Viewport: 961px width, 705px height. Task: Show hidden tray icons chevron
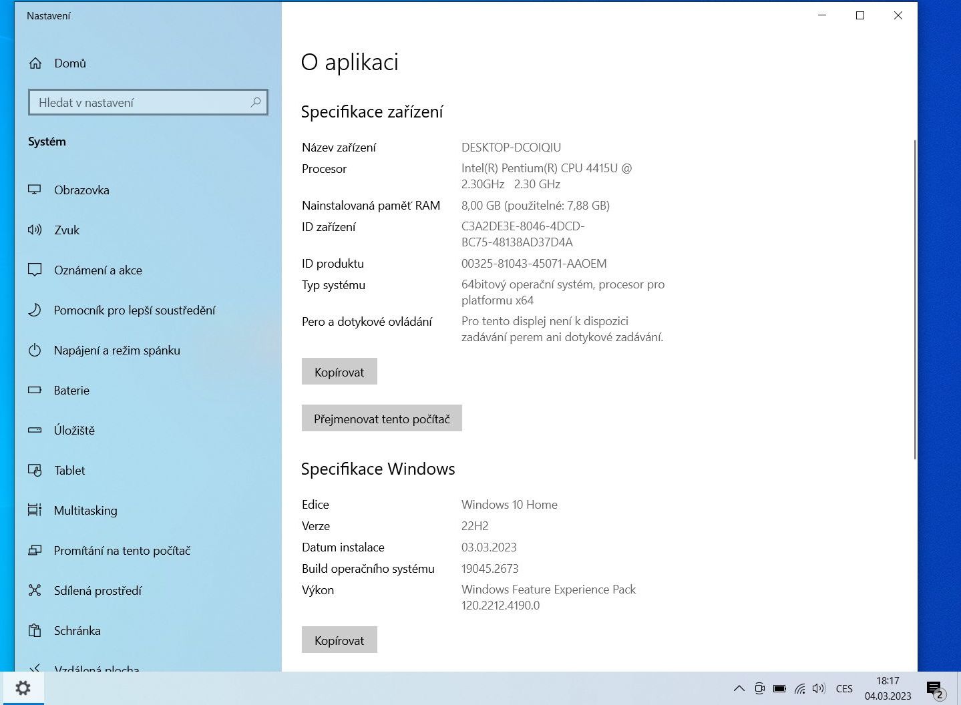(739, 688)
